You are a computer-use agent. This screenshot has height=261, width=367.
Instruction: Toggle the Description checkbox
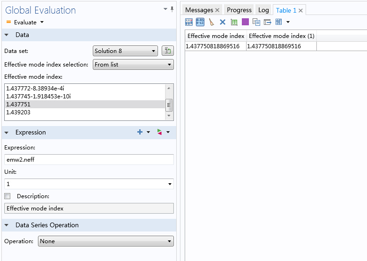click(7, 196)
